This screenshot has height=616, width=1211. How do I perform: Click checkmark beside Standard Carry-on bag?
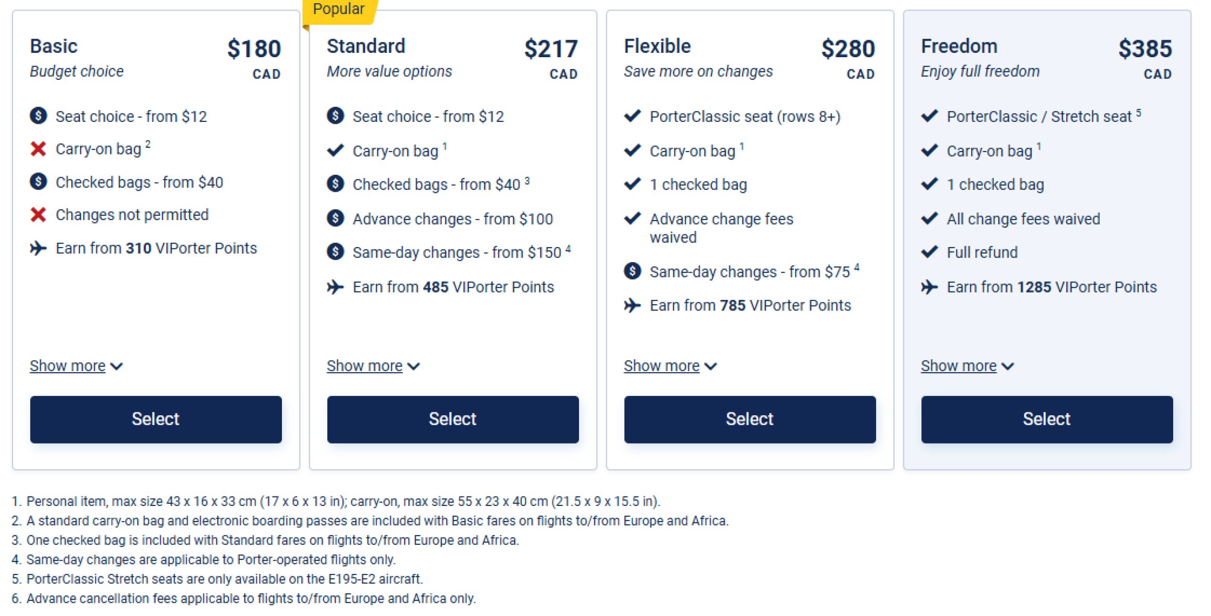point(335,151)
